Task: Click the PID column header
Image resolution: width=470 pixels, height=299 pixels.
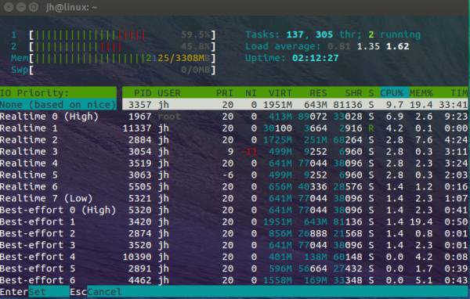Action: 143,93
